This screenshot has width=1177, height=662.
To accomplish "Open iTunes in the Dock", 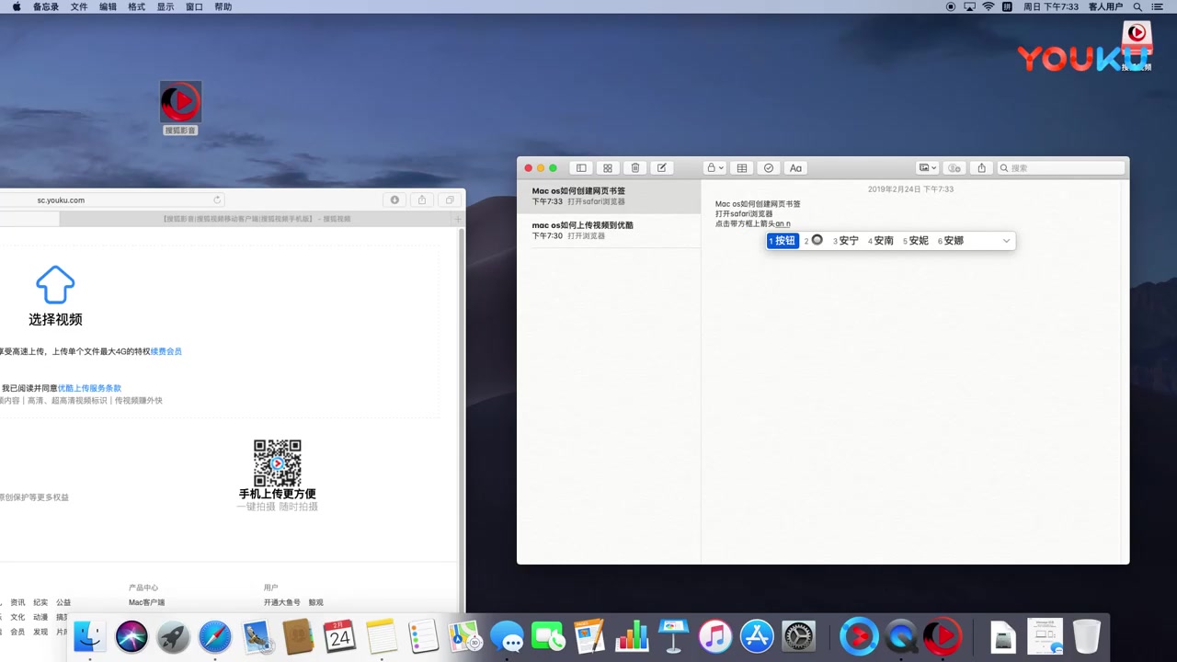I will point(714,636).
